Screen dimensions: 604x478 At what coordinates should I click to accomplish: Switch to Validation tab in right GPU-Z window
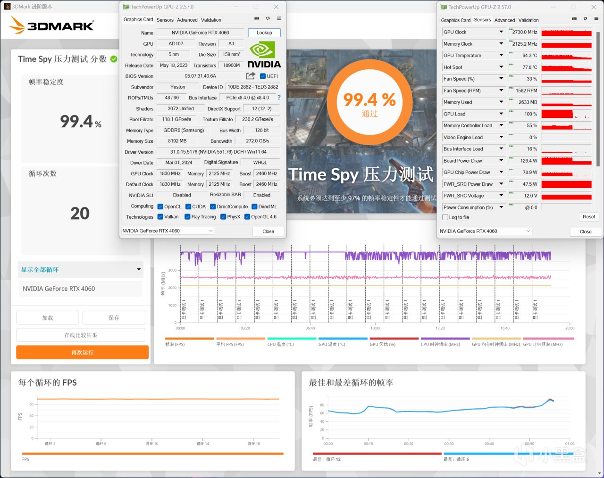[x=528, y=20]
